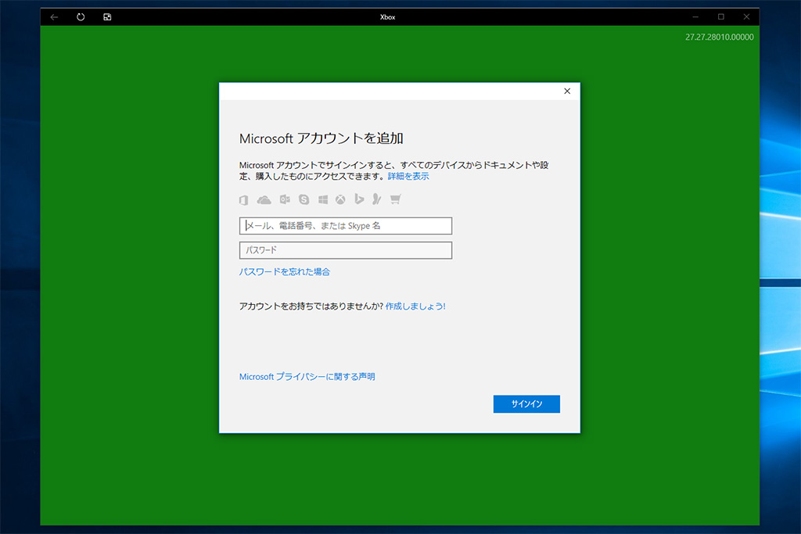Focus the email, phone, or Skype name field
The image size is (801, 534).
pyautogui.click(x=345, y=226)
